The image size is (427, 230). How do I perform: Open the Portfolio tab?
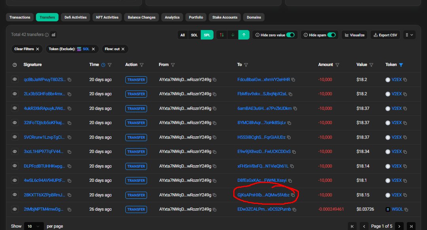(x=196, y=17)
